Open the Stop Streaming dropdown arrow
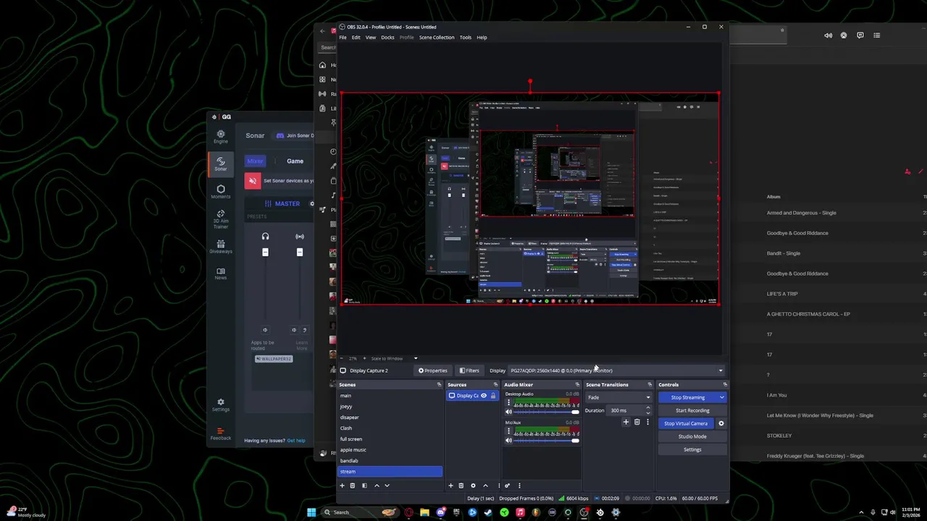 [x=721, y=397]
